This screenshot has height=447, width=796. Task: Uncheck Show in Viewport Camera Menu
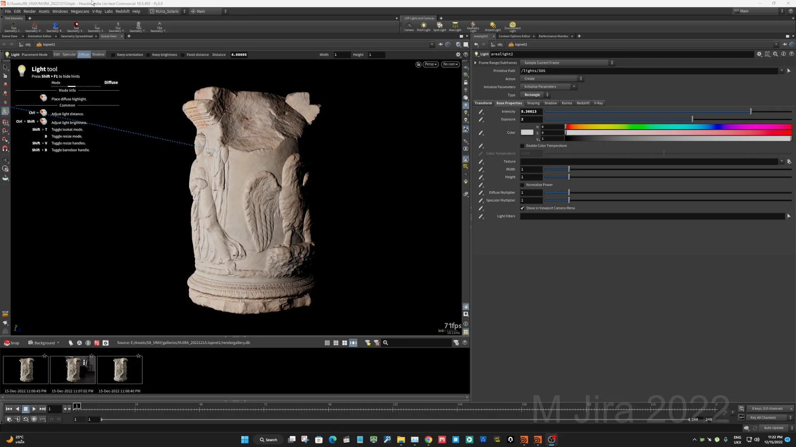point(522,208)
